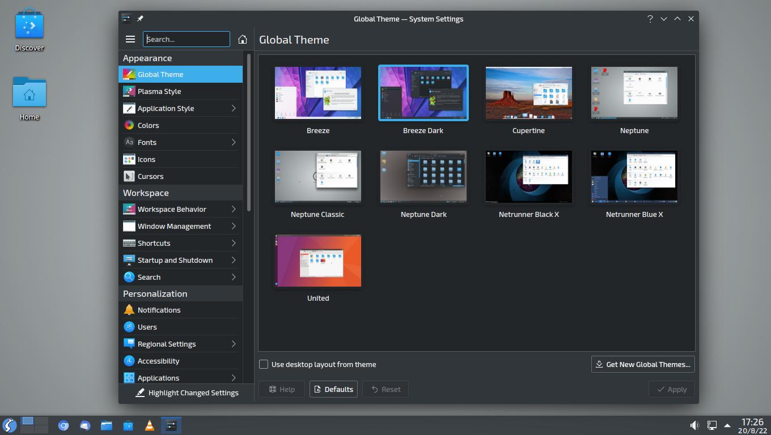Launch Chromium from the taskbar

pos(63,425)
